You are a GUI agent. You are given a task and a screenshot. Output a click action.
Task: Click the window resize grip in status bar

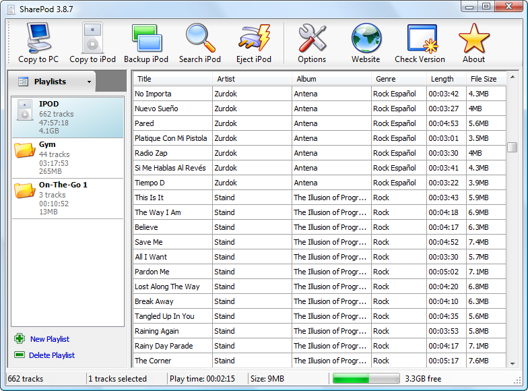[x=517, y=381]
